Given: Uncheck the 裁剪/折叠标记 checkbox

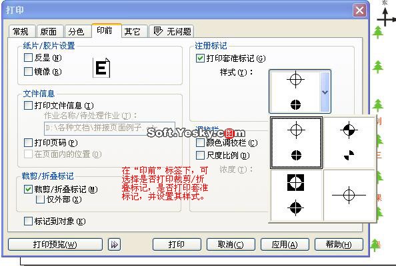Looking at the screenshot, I should click(28, 189).
